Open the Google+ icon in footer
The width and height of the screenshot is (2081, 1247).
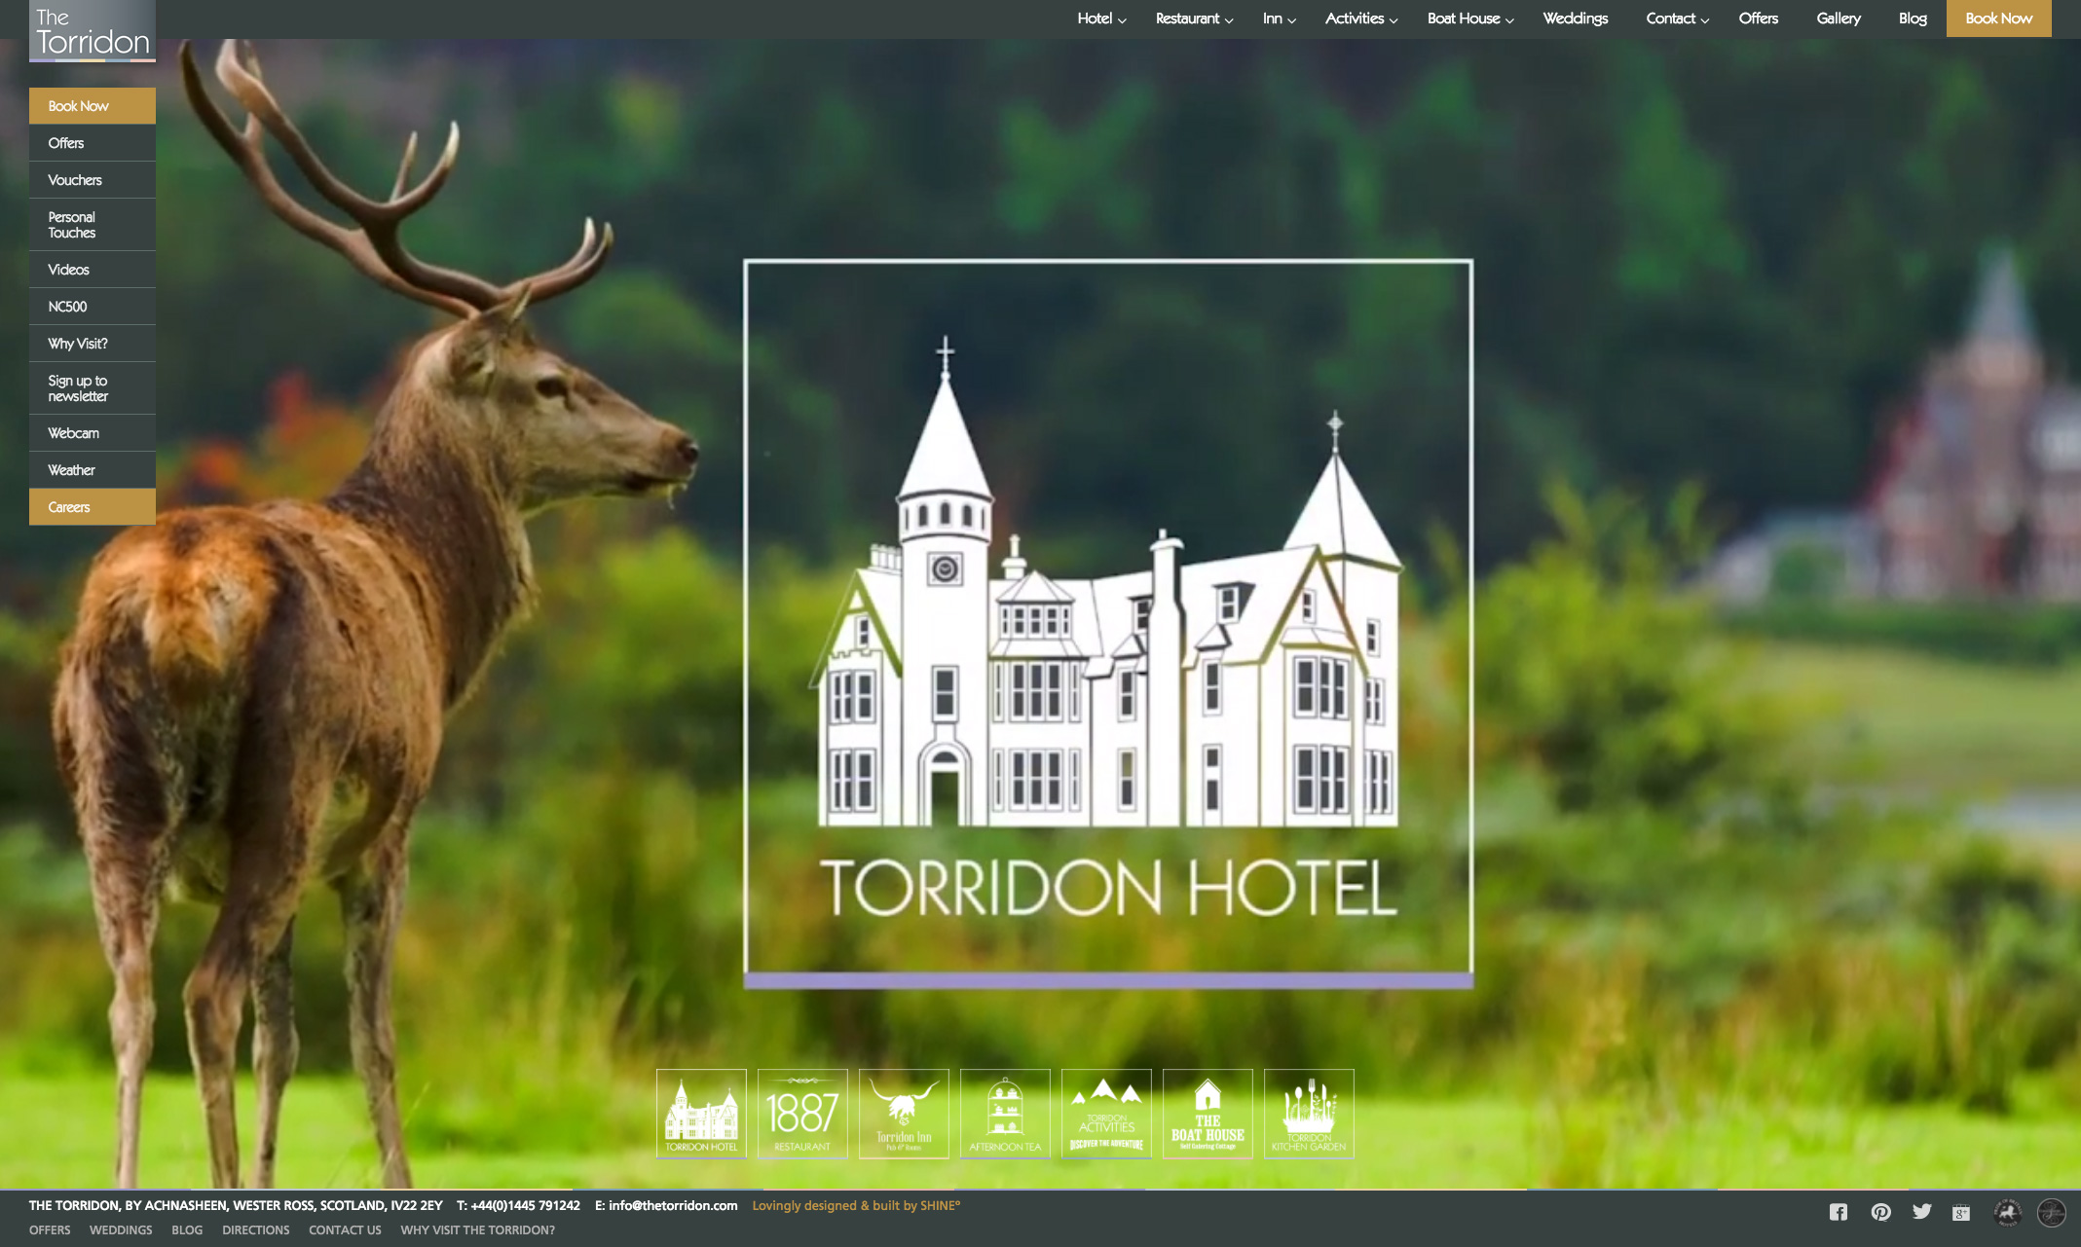click(x=1961, y=1212)
